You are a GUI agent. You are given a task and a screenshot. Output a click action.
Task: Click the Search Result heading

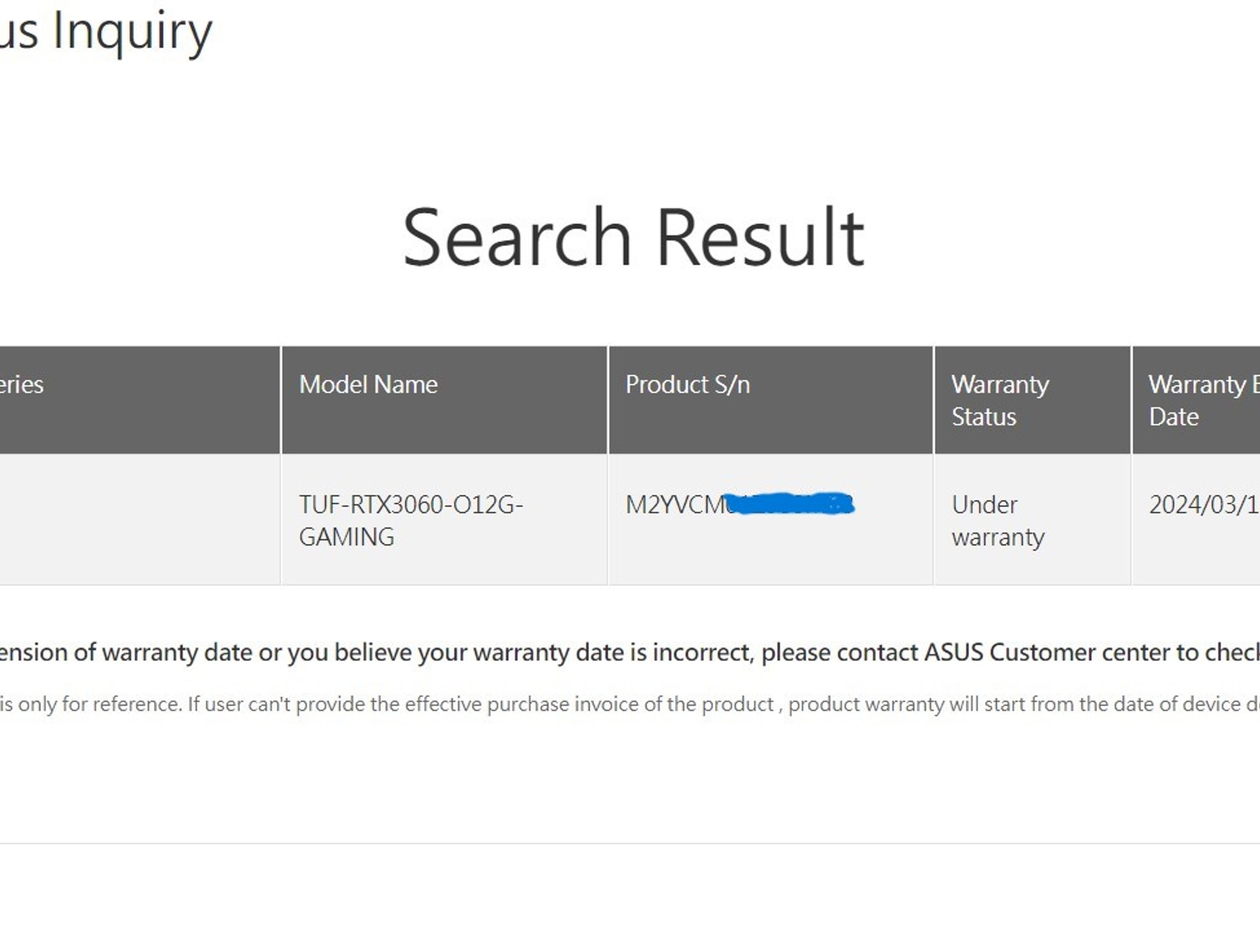click(633, 237)
